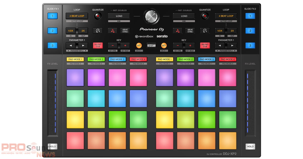This screenshot has height=159, width=303.
Task: Toggle HOLD on the right side
Action: tap(250, 146)
